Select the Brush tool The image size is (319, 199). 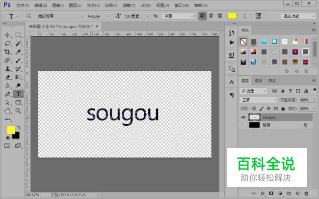pos(18,60)
